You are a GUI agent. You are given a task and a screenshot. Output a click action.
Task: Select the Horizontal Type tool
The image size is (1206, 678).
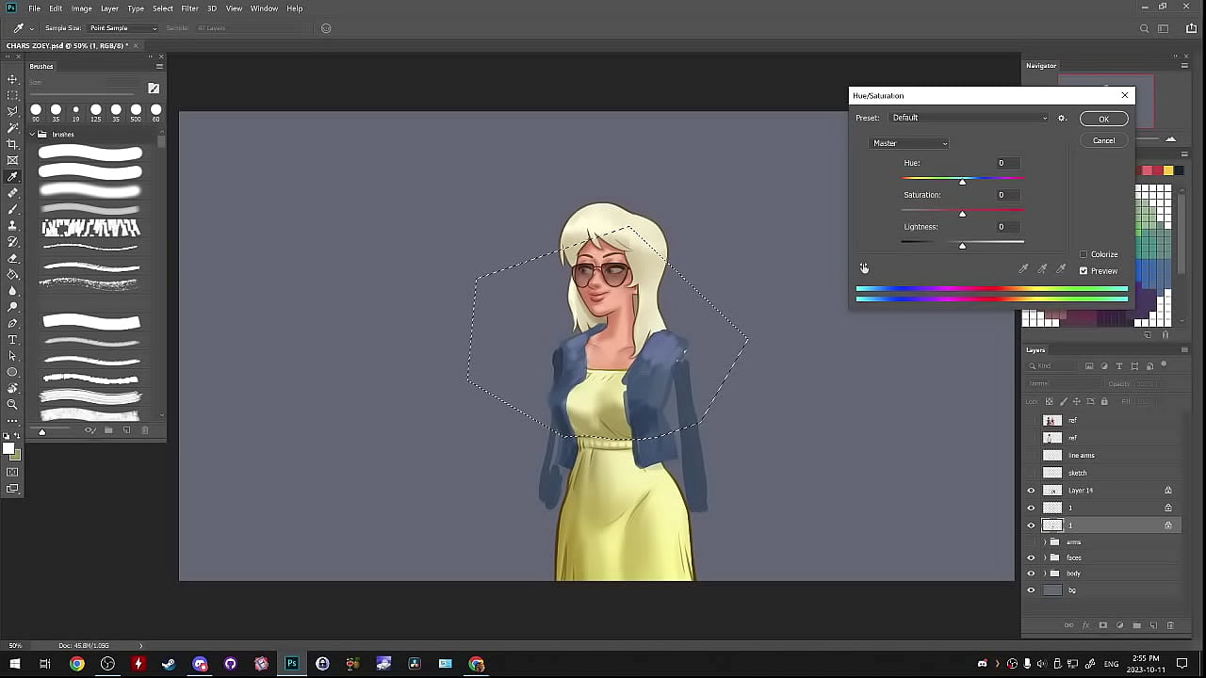click(x=12, y=339)
